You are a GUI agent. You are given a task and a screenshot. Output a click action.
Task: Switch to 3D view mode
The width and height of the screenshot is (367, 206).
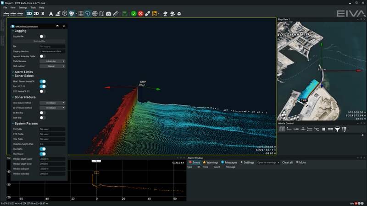pyautogui.click(x=29, y=14)
